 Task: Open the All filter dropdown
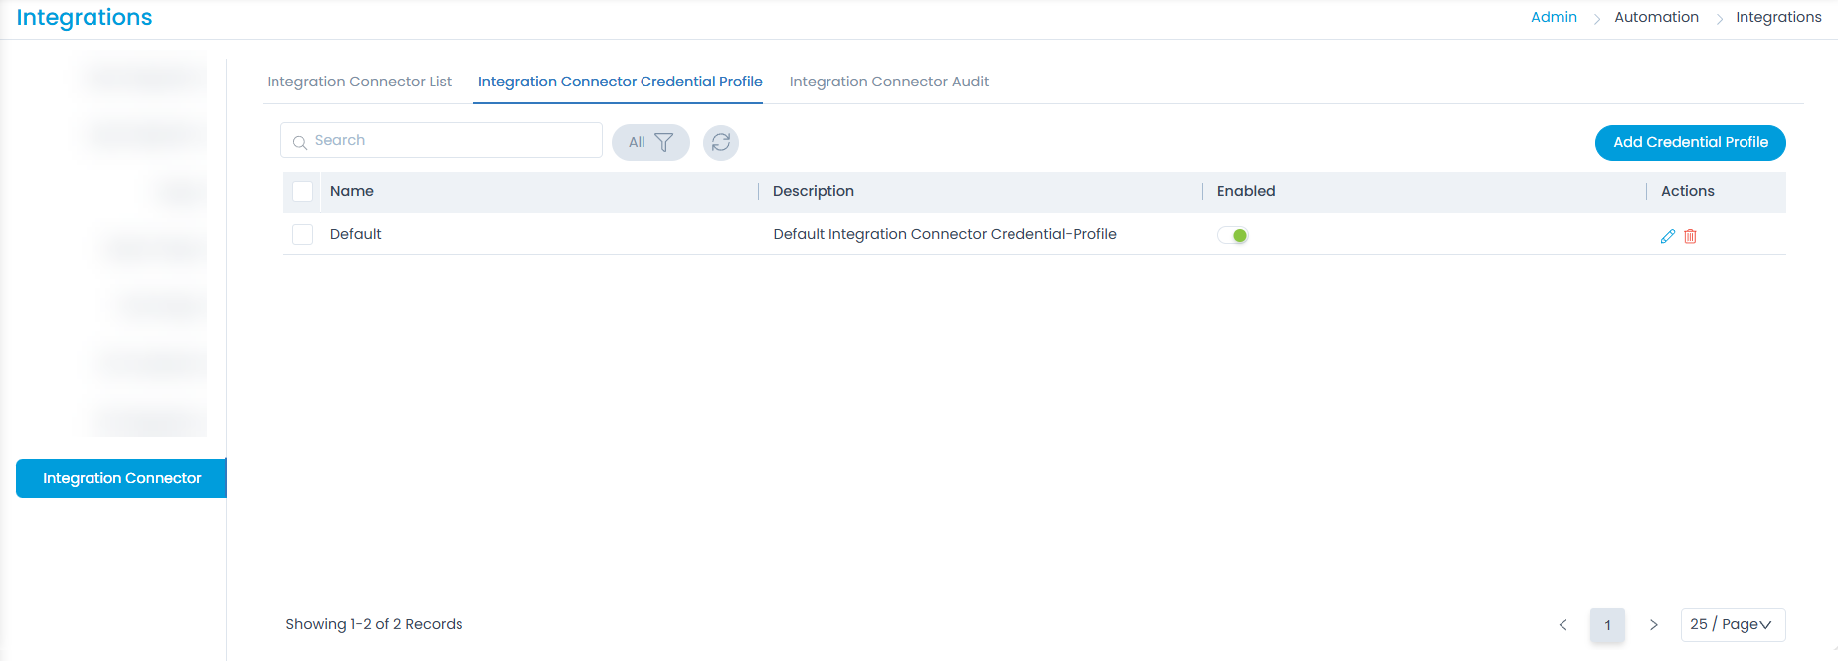point(650,142)
